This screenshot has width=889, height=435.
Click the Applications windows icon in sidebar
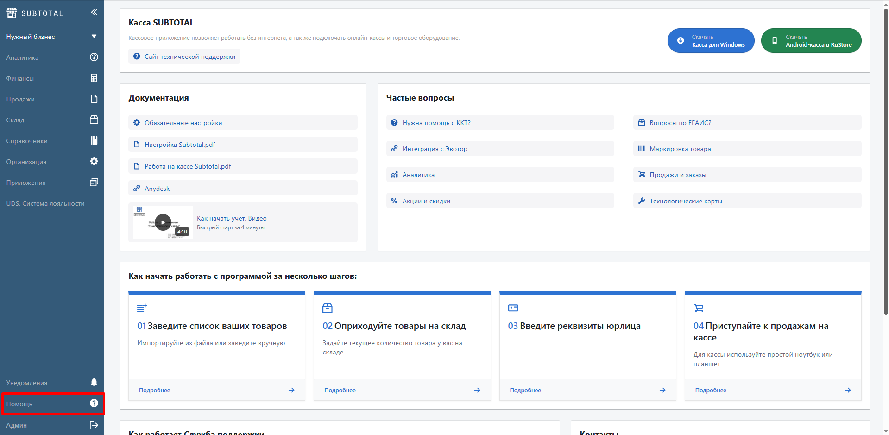94,183
